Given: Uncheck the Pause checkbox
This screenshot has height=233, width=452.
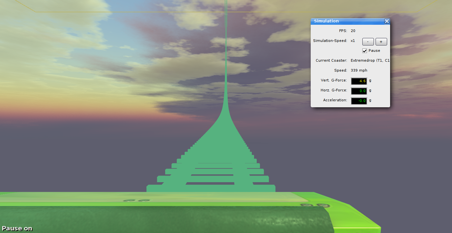Looking at the screenshot, I should [365, 51].
